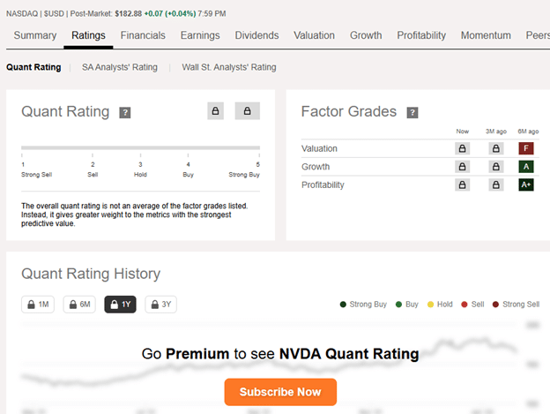Open the Profitability tab
Image resolution: width=550 pixels, height=414 pixels.
pyautogui.click(x=421, y=35)
